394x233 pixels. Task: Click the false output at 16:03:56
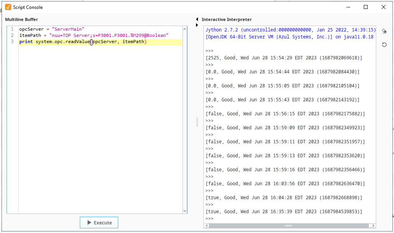click(285, 184)
